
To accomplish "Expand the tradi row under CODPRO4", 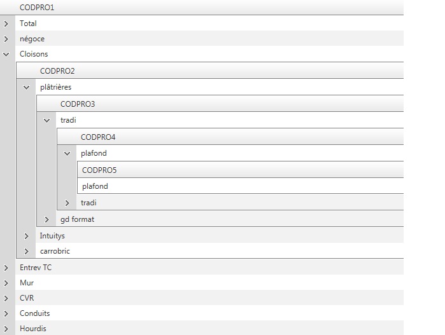I will 67,203.
